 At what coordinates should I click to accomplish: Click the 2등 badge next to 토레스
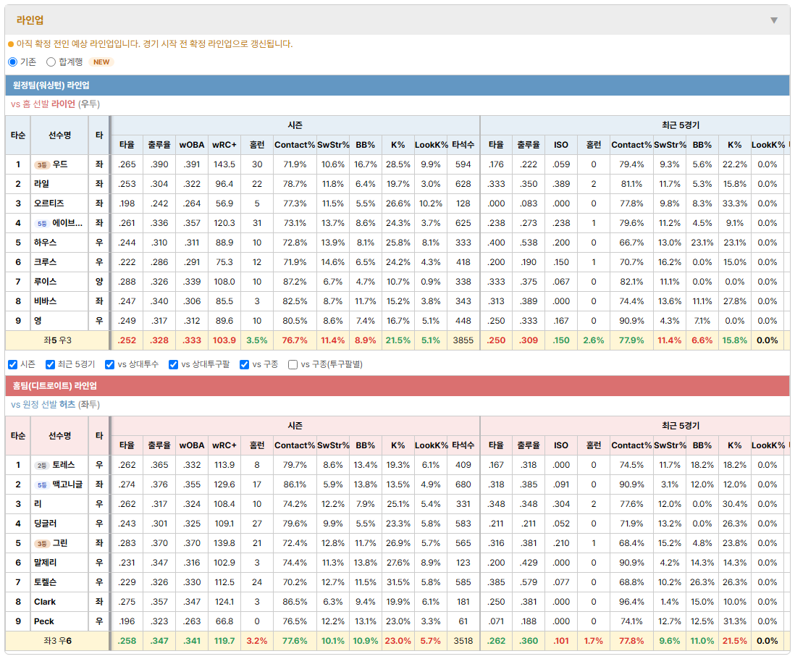coord(41,466)
